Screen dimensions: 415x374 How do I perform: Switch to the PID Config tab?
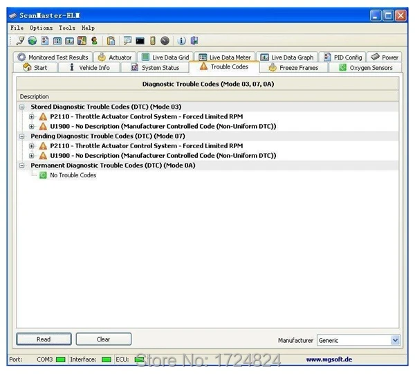[x=342, y=57]
